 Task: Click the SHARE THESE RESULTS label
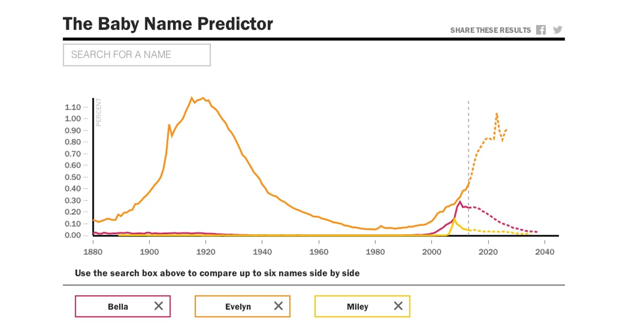(x=490, y=30)
